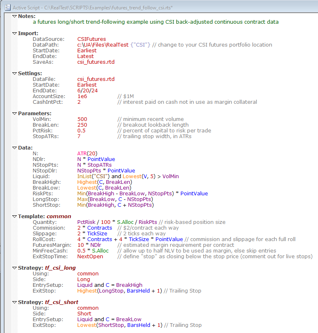Image resolution: width=318 pixels, height=333 pixels.
Task: Click the script document icon in title bar
Action: 8,7
